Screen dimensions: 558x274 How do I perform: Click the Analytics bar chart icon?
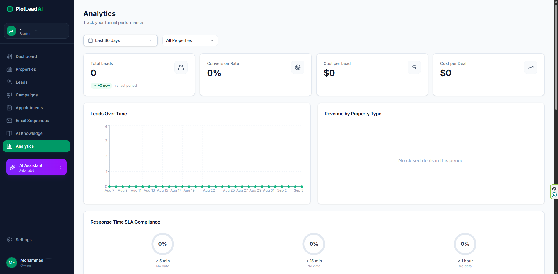click(x=9, y=146)
